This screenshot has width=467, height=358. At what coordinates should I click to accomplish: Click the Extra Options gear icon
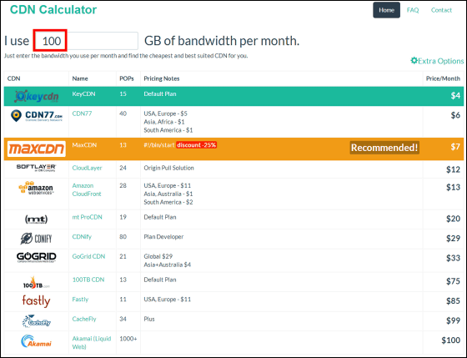tap(414, 61)
